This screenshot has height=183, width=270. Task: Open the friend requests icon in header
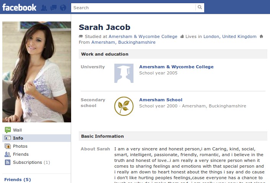(x=44, y=8)
